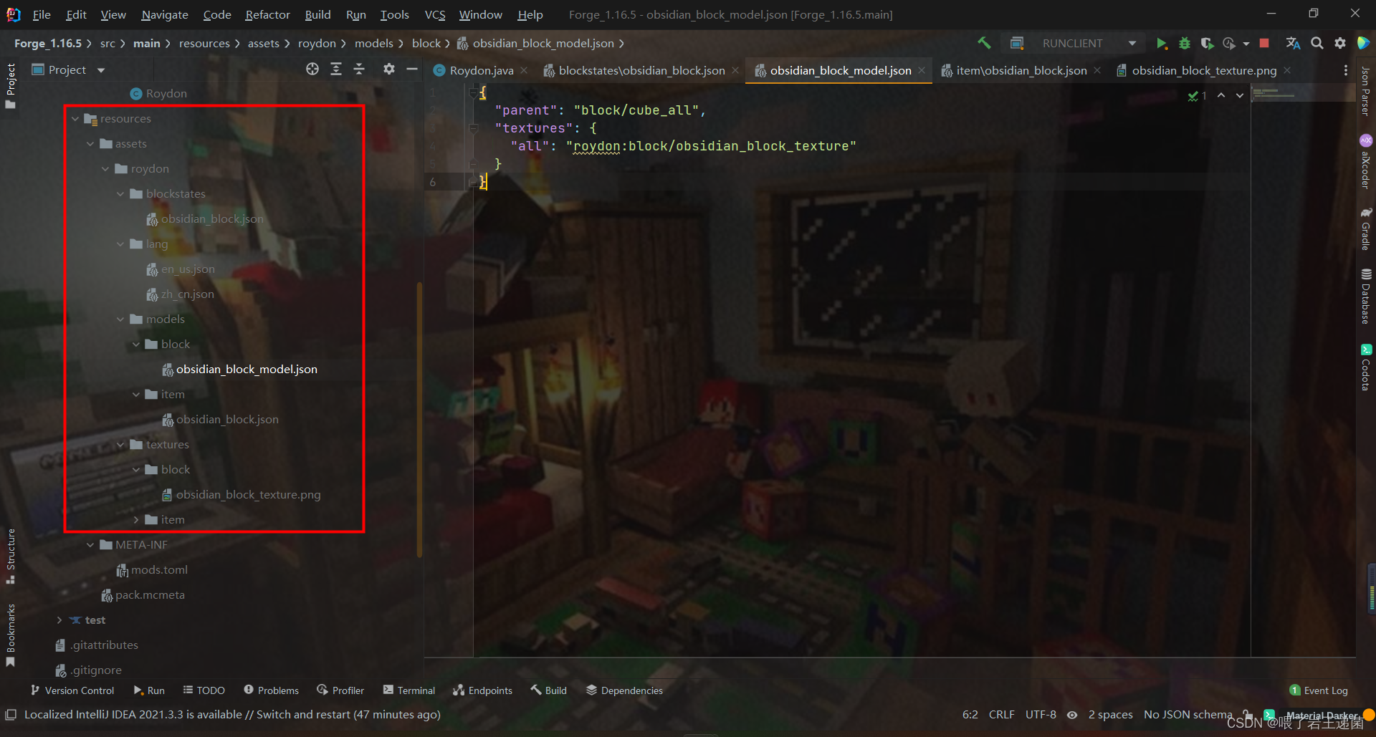This screenshot has height=737, width=1376.
Task: Collapse all in Project panel
Action: [359, 69]
